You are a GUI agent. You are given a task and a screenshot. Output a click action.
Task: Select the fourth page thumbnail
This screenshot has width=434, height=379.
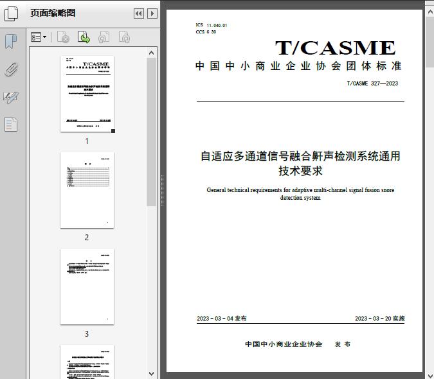[87, 362]
